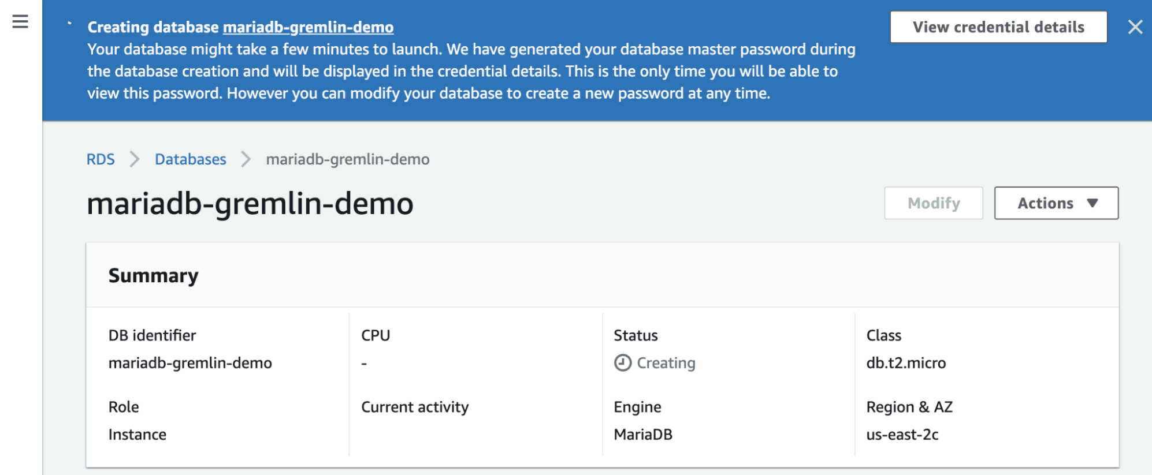
Task: Click the Creating status clock icon
Action: pyautogui.click(x=622, y=363)
